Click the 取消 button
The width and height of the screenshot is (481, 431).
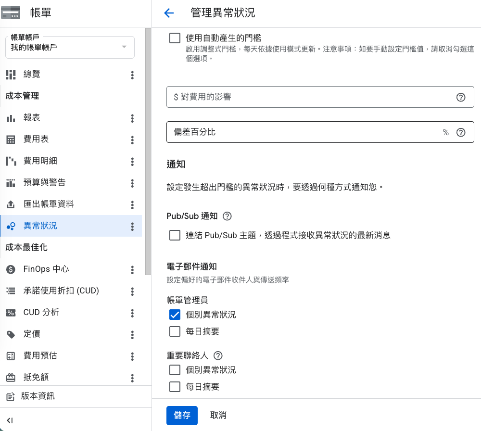[x=218, y=415]
